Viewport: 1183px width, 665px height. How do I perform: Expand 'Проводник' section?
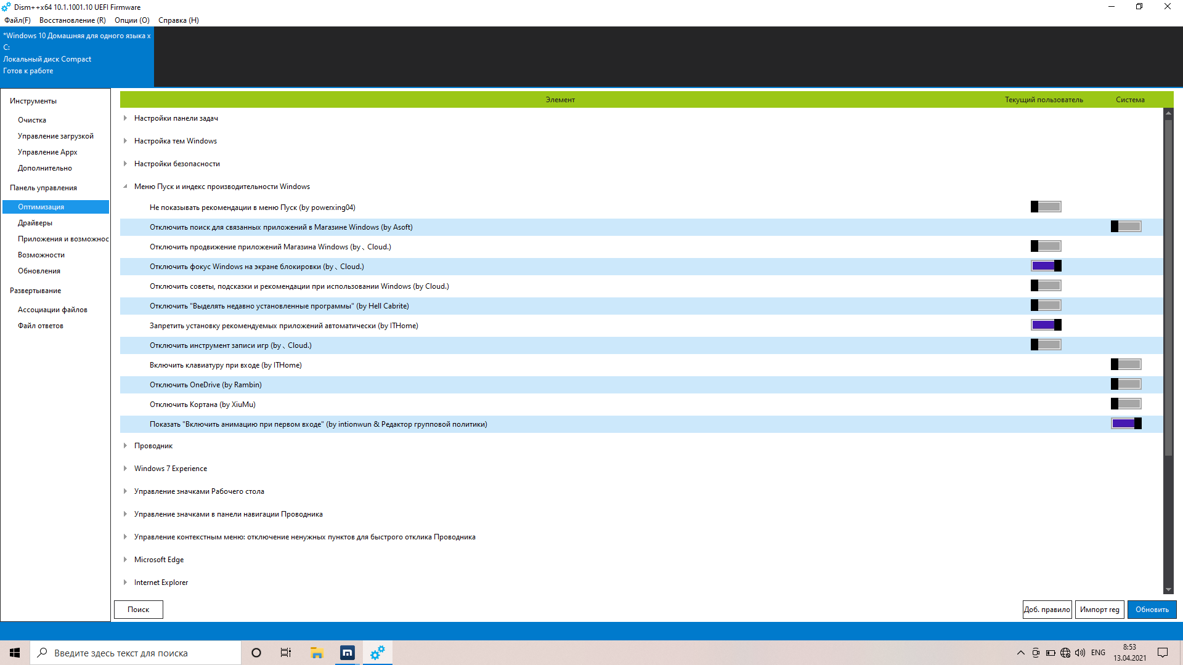click(125, 446)
